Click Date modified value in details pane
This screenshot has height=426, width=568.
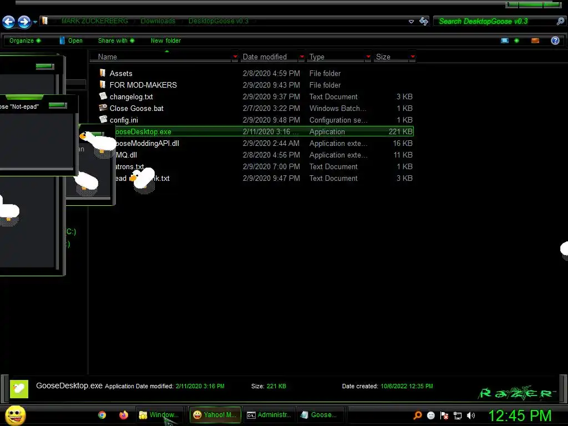(x=200, y=386)
